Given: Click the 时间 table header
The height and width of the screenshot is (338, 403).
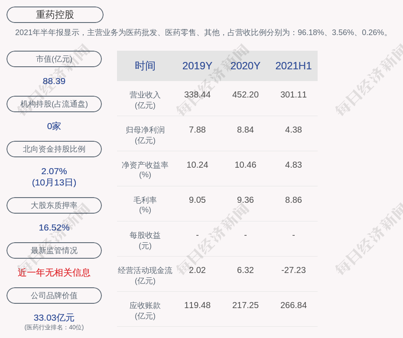Looking at the screenshot, I should (x=145, y=66).
